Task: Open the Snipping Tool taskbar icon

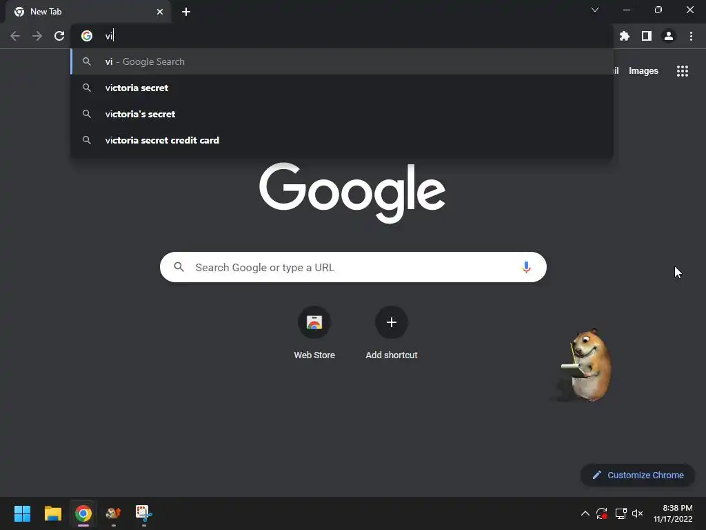Action: pos(144,513)
